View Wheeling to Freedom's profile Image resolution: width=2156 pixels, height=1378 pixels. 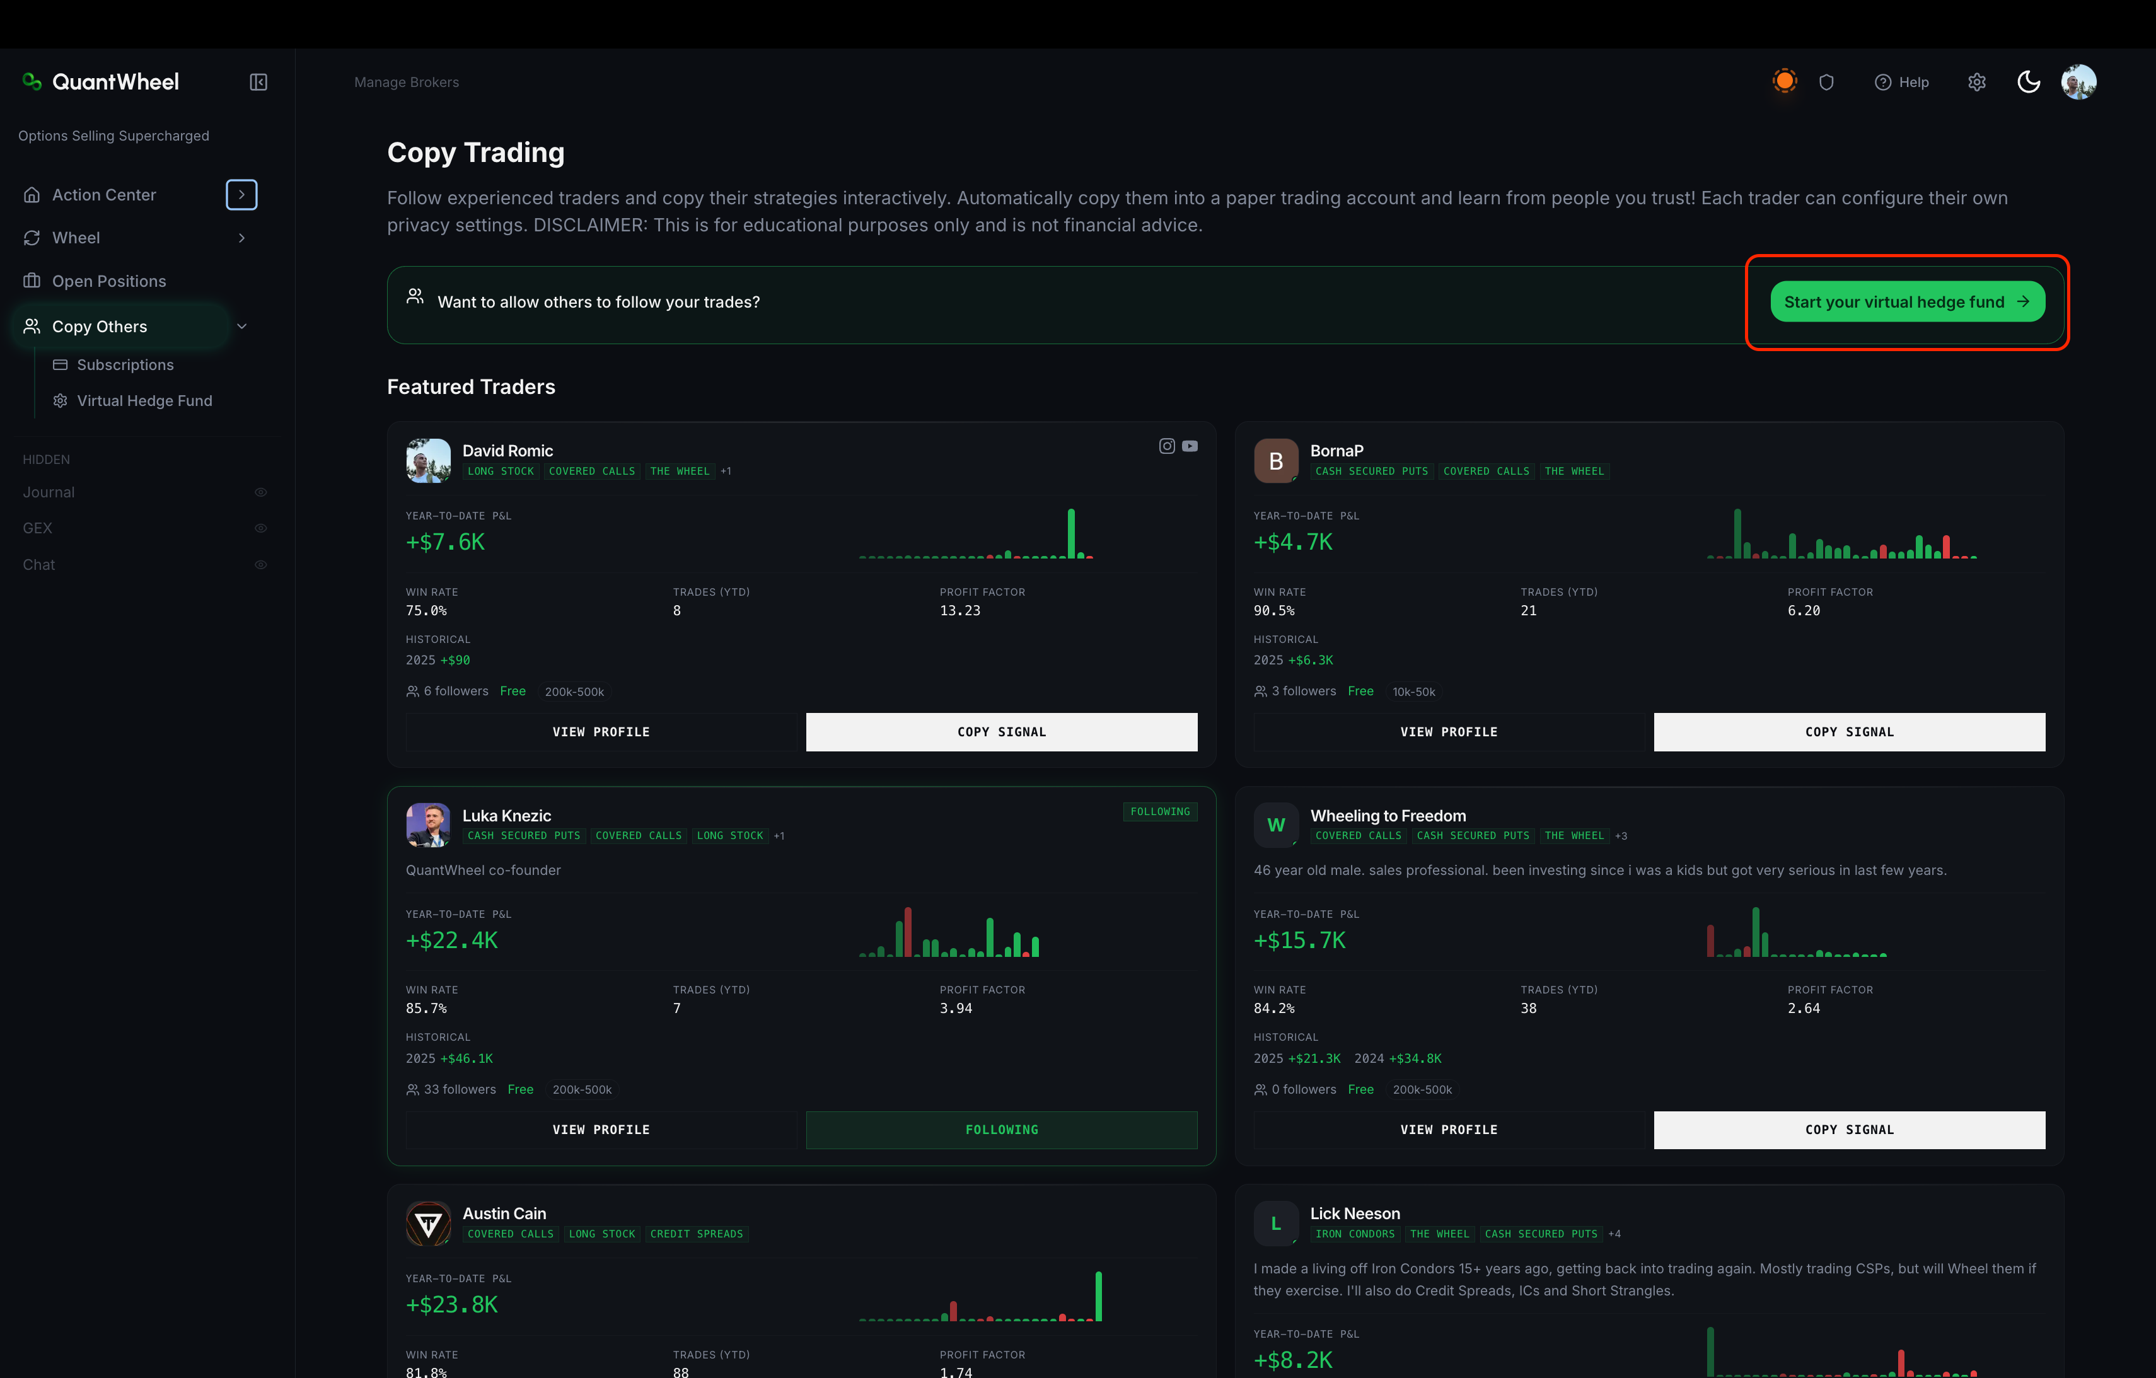tap(1449, 1130)
